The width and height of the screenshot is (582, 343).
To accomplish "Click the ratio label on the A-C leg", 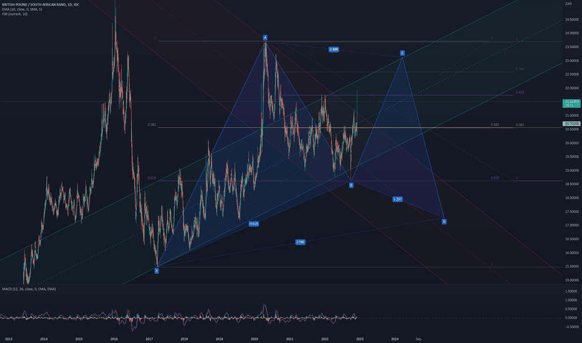I will click(333, 49).
